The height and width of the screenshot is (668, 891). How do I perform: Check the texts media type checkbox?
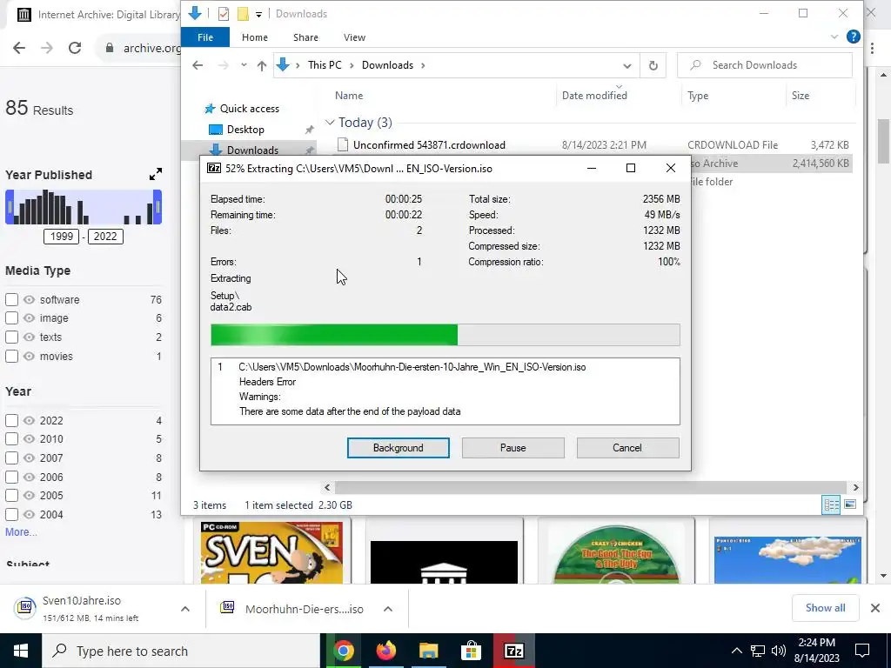[x=11, y=337]
